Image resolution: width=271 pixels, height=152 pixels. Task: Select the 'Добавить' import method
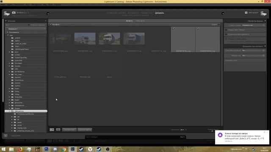click(x=159, y=13)
